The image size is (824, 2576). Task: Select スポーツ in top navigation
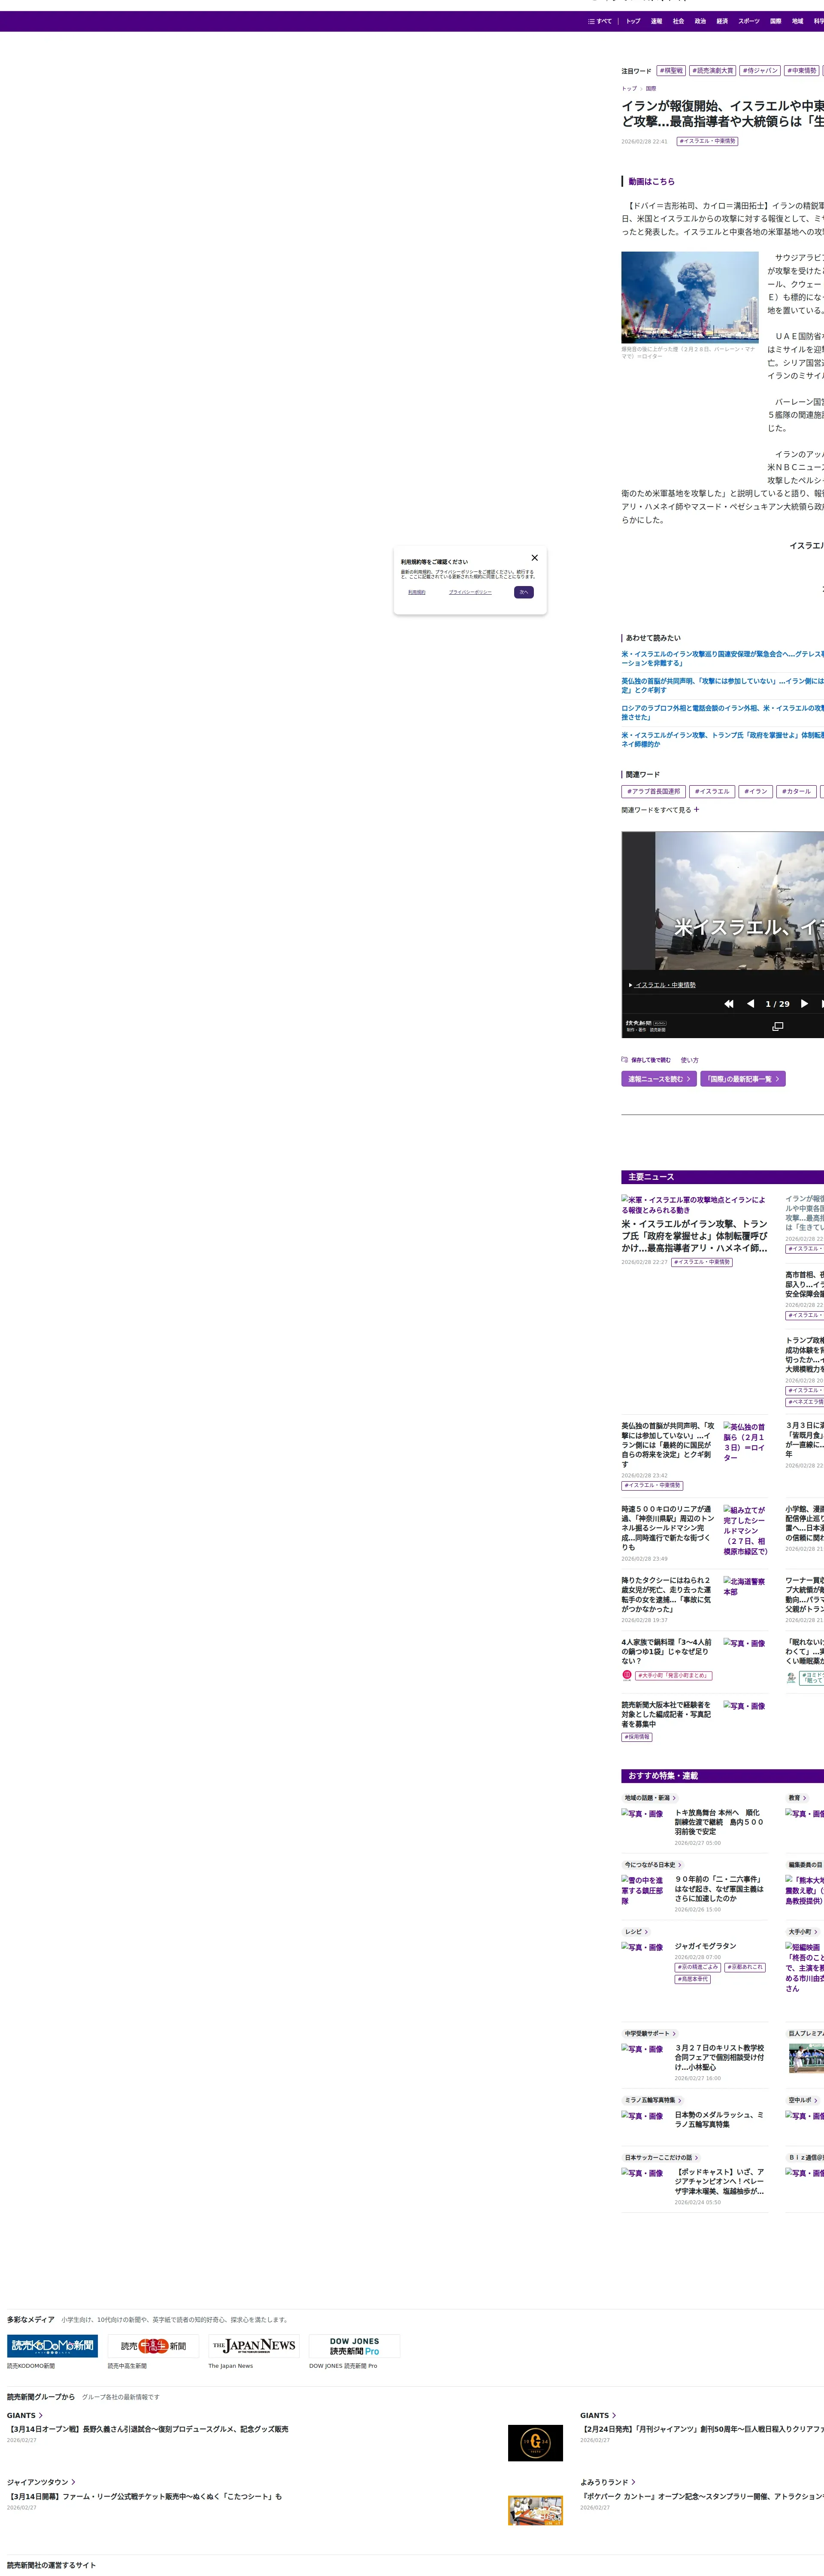click(x=749, y=21)
